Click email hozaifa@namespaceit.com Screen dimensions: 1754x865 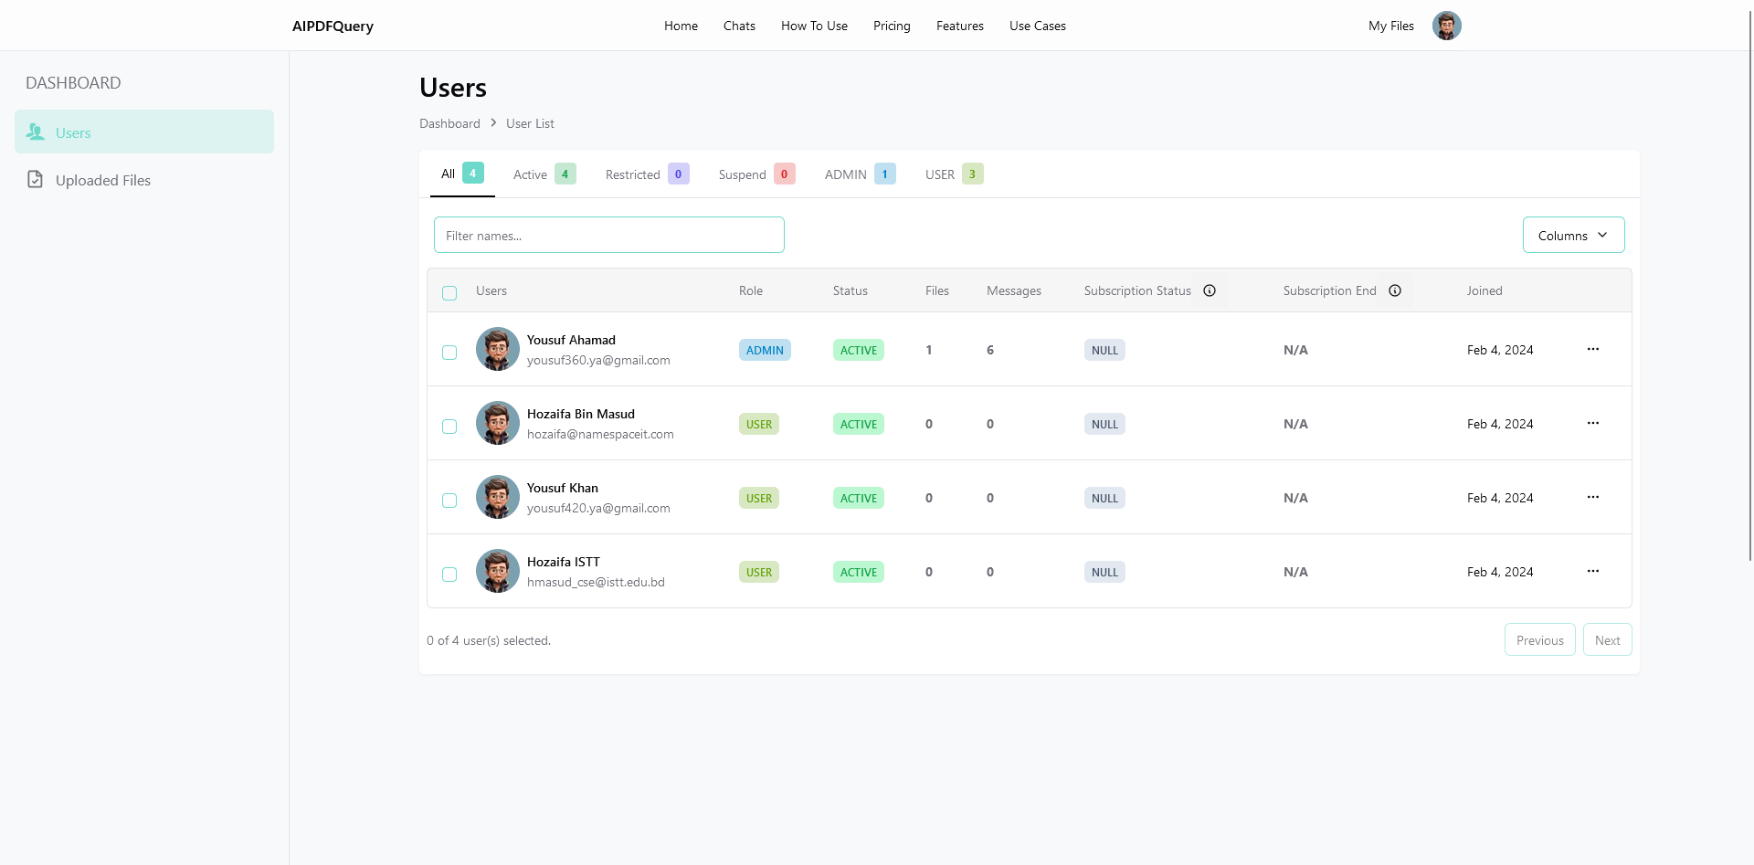(600, 434)
